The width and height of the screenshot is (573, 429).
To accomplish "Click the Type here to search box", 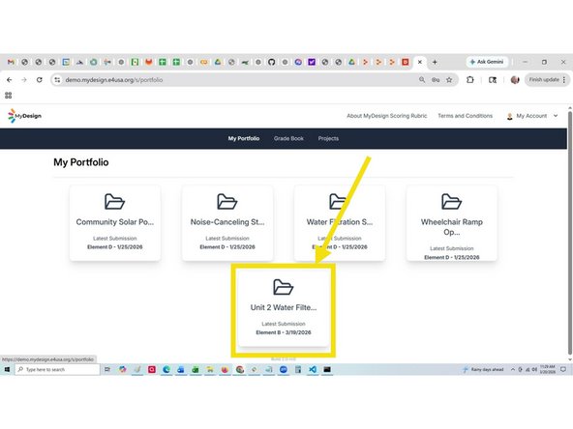I will [x=57, y=369].
